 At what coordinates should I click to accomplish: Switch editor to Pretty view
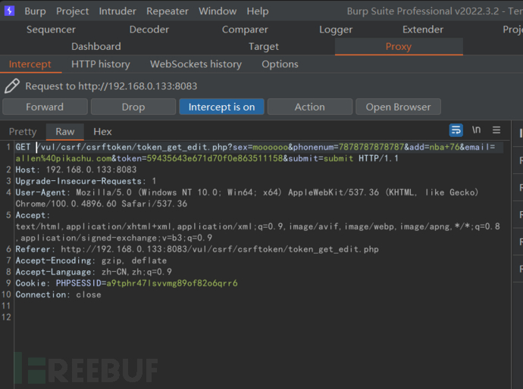pyautogui.click(x=23, y=132)
